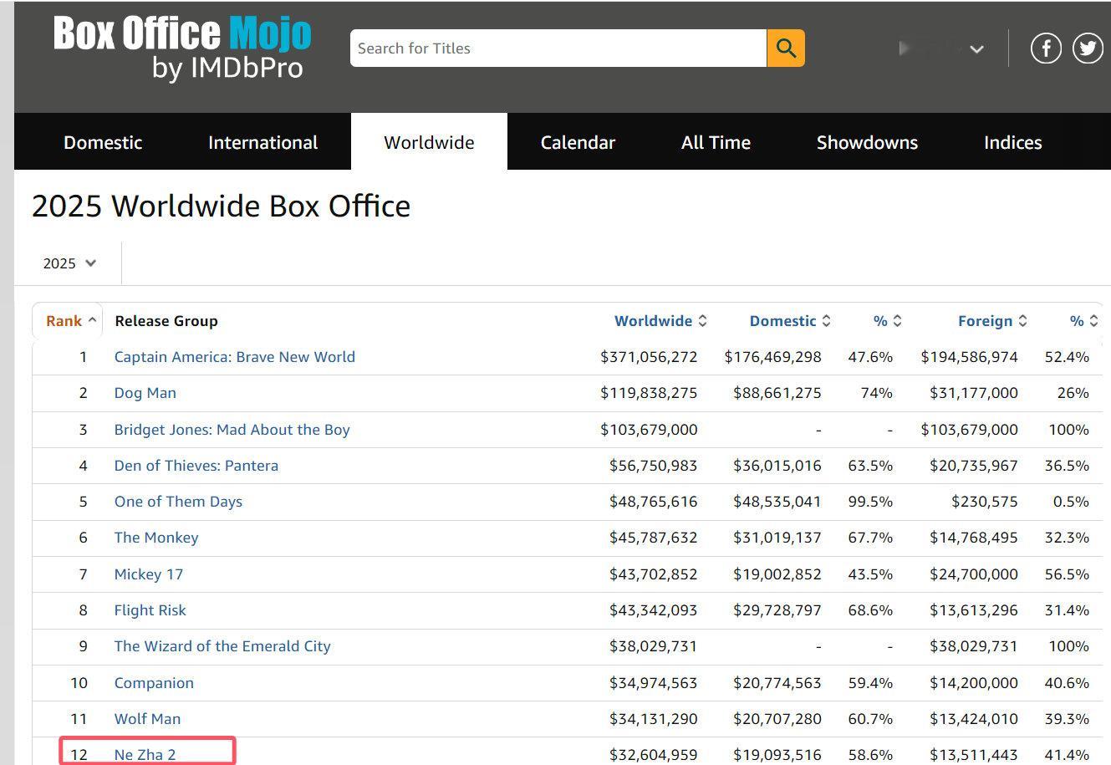
Task: Open the Calendar tab
Action: click(x=578, y=142)
